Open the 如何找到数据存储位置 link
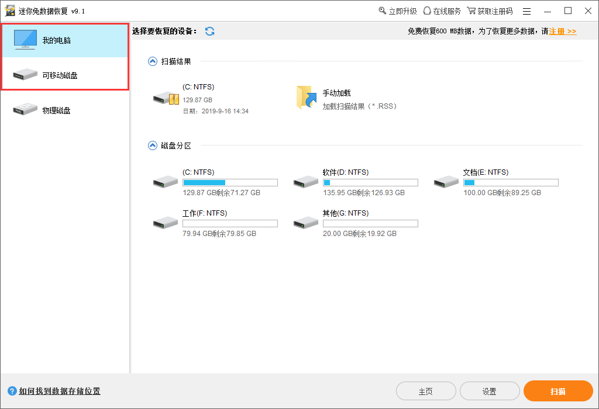This screenshot has width=599, height=409. coord(60,391)
